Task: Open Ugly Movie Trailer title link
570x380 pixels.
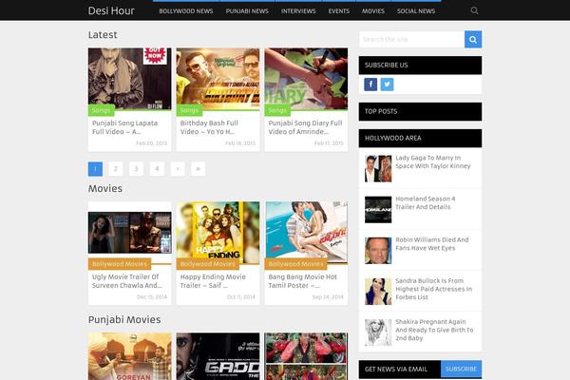Action: point(127,281)
